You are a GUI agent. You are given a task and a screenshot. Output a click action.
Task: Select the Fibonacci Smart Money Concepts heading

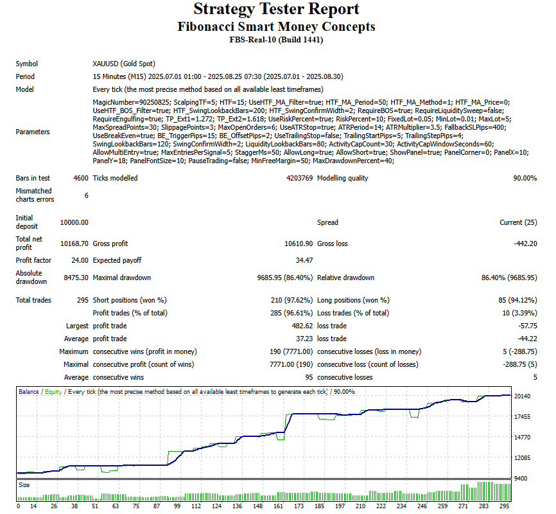click(276, 26)
